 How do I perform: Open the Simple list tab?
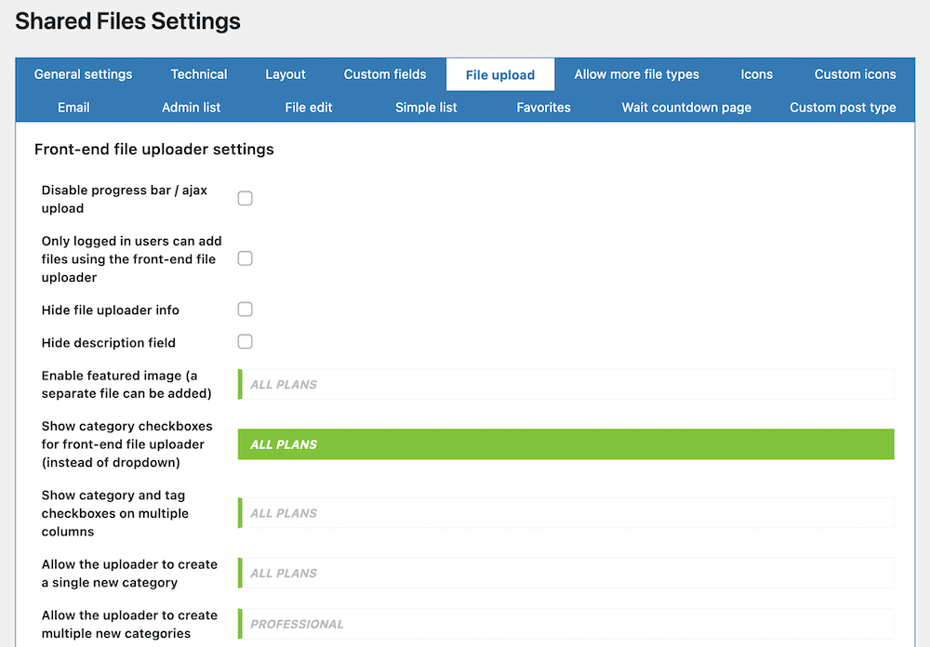pos(426,107)
